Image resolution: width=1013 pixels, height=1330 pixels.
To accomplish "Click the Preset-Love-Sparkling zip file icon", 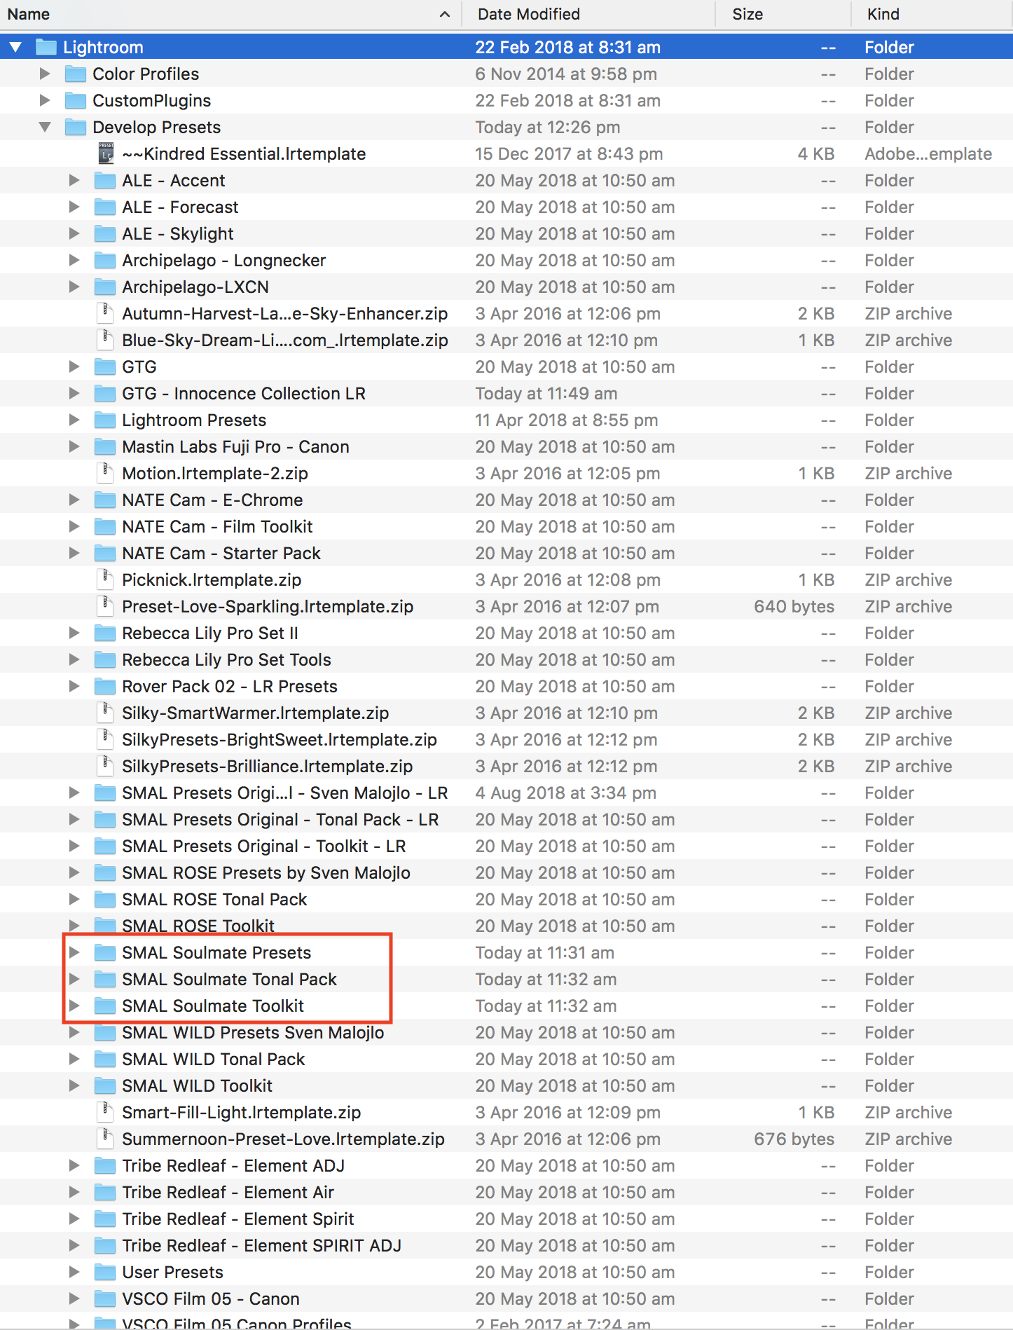I will tap(105, 606).
